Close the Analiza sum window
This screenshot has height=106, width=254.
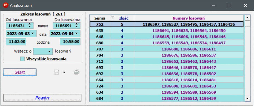pos(246,5)
